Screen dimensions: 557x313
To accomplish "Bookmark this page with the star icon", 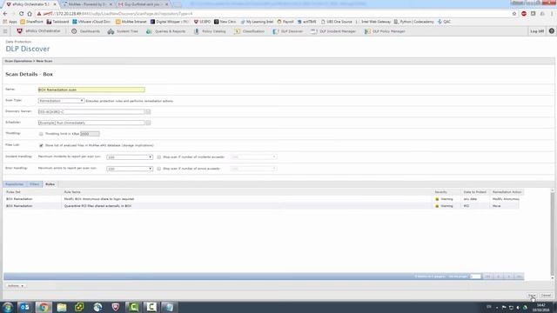I will point(514,14).
